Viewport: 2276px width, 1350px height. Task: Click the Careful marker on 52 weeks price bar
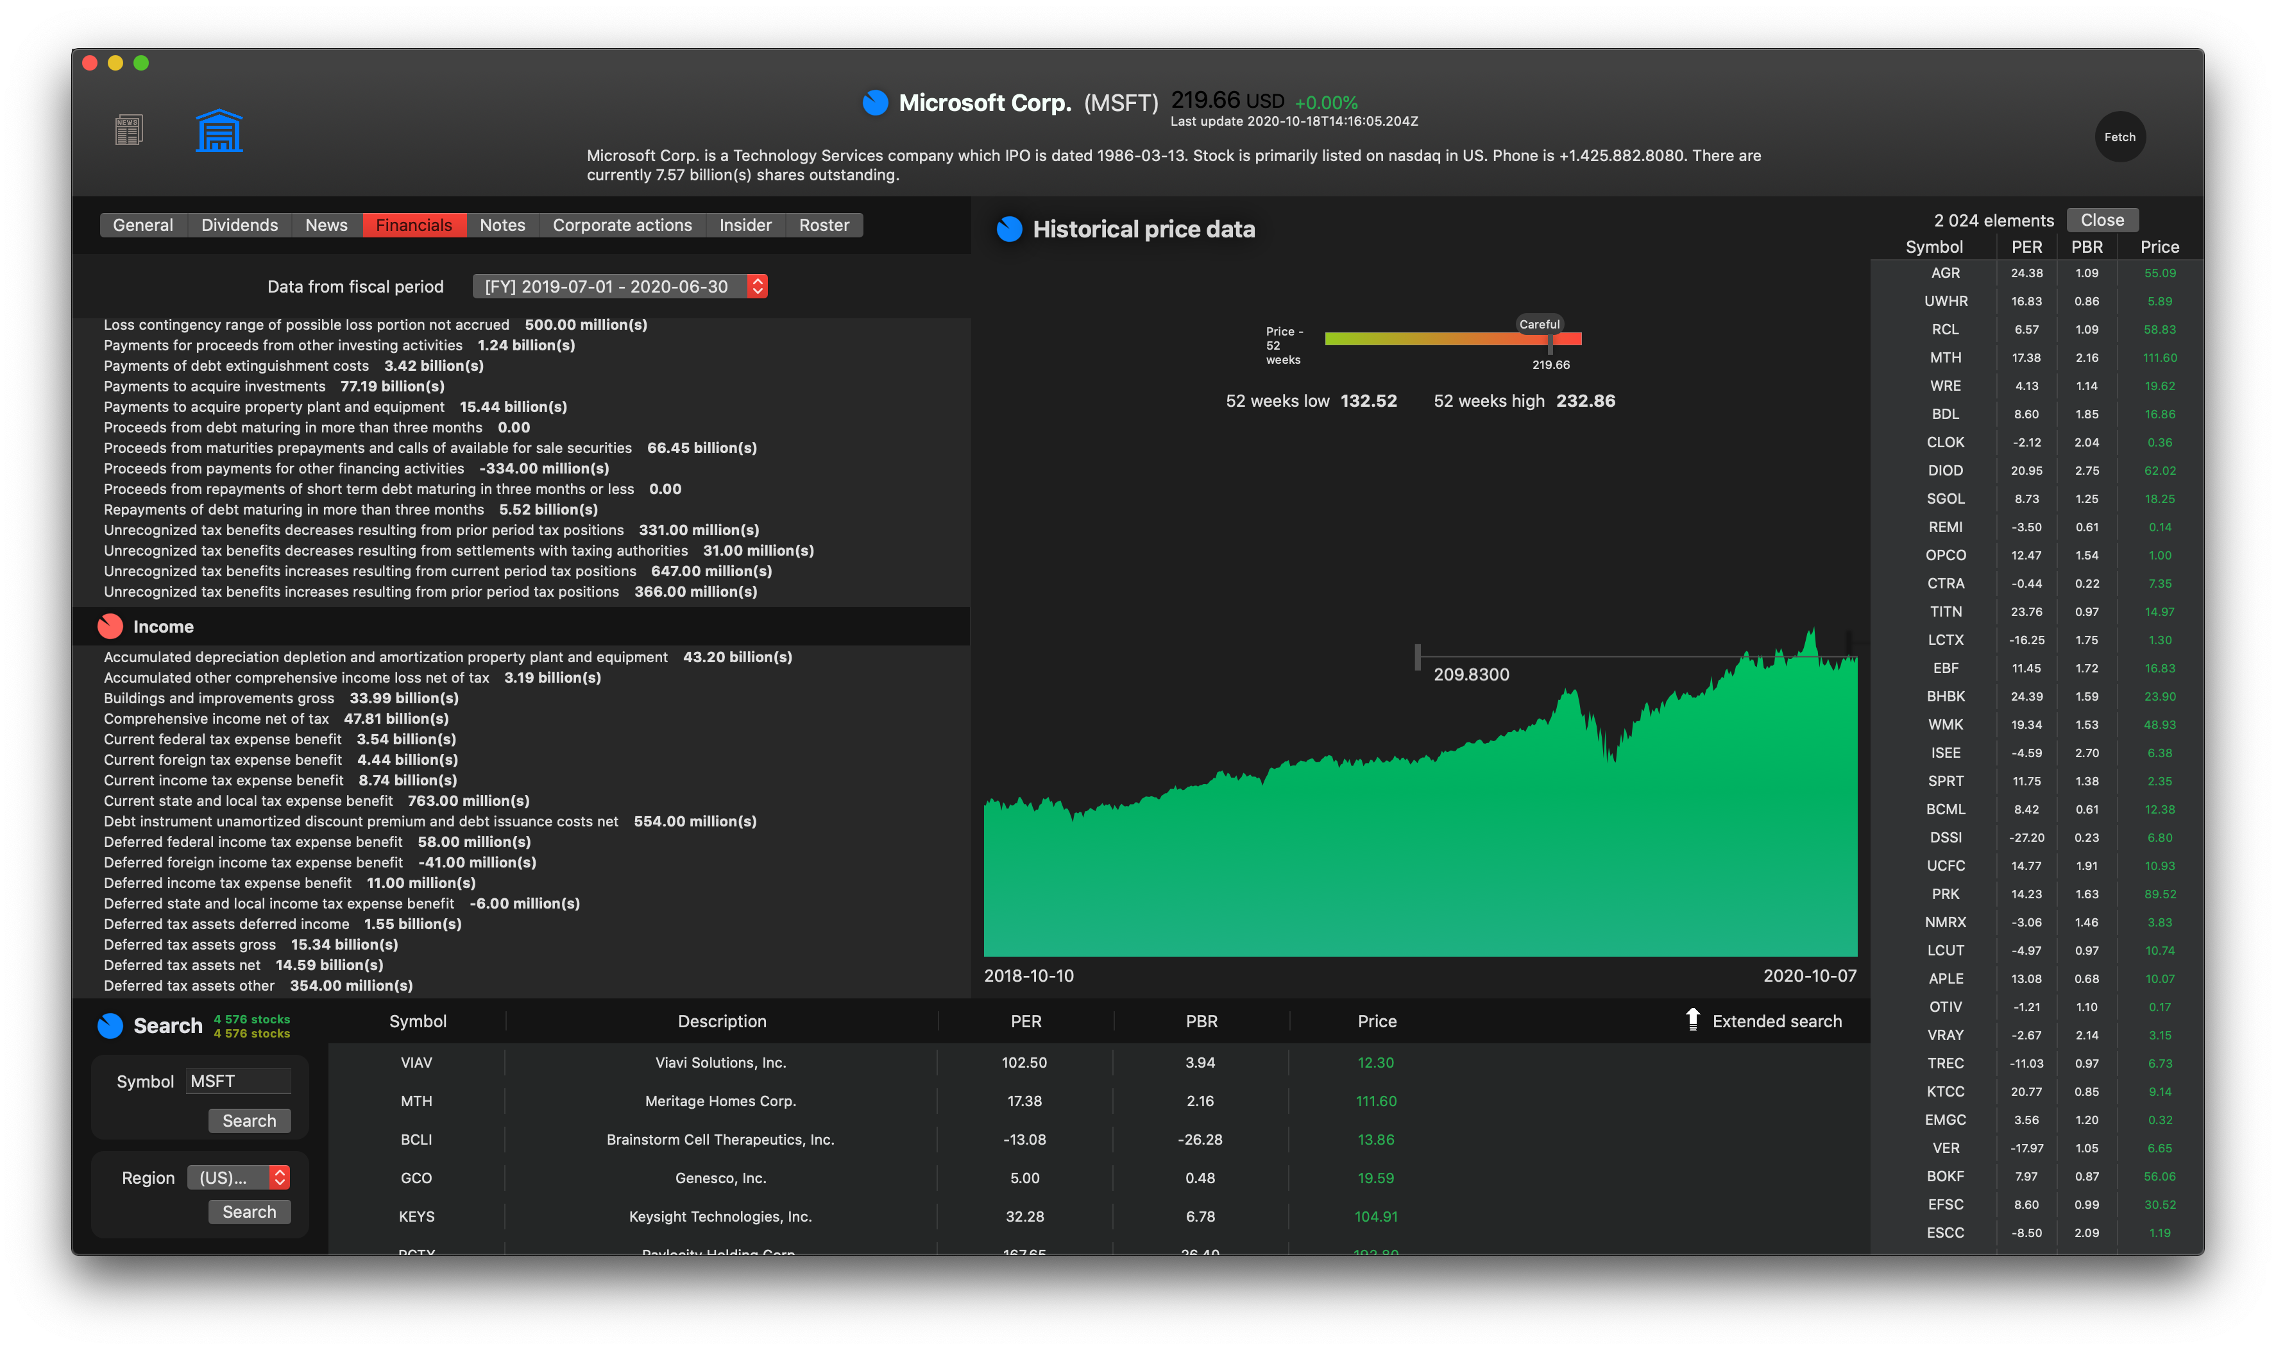click(x=1538, y=324)
